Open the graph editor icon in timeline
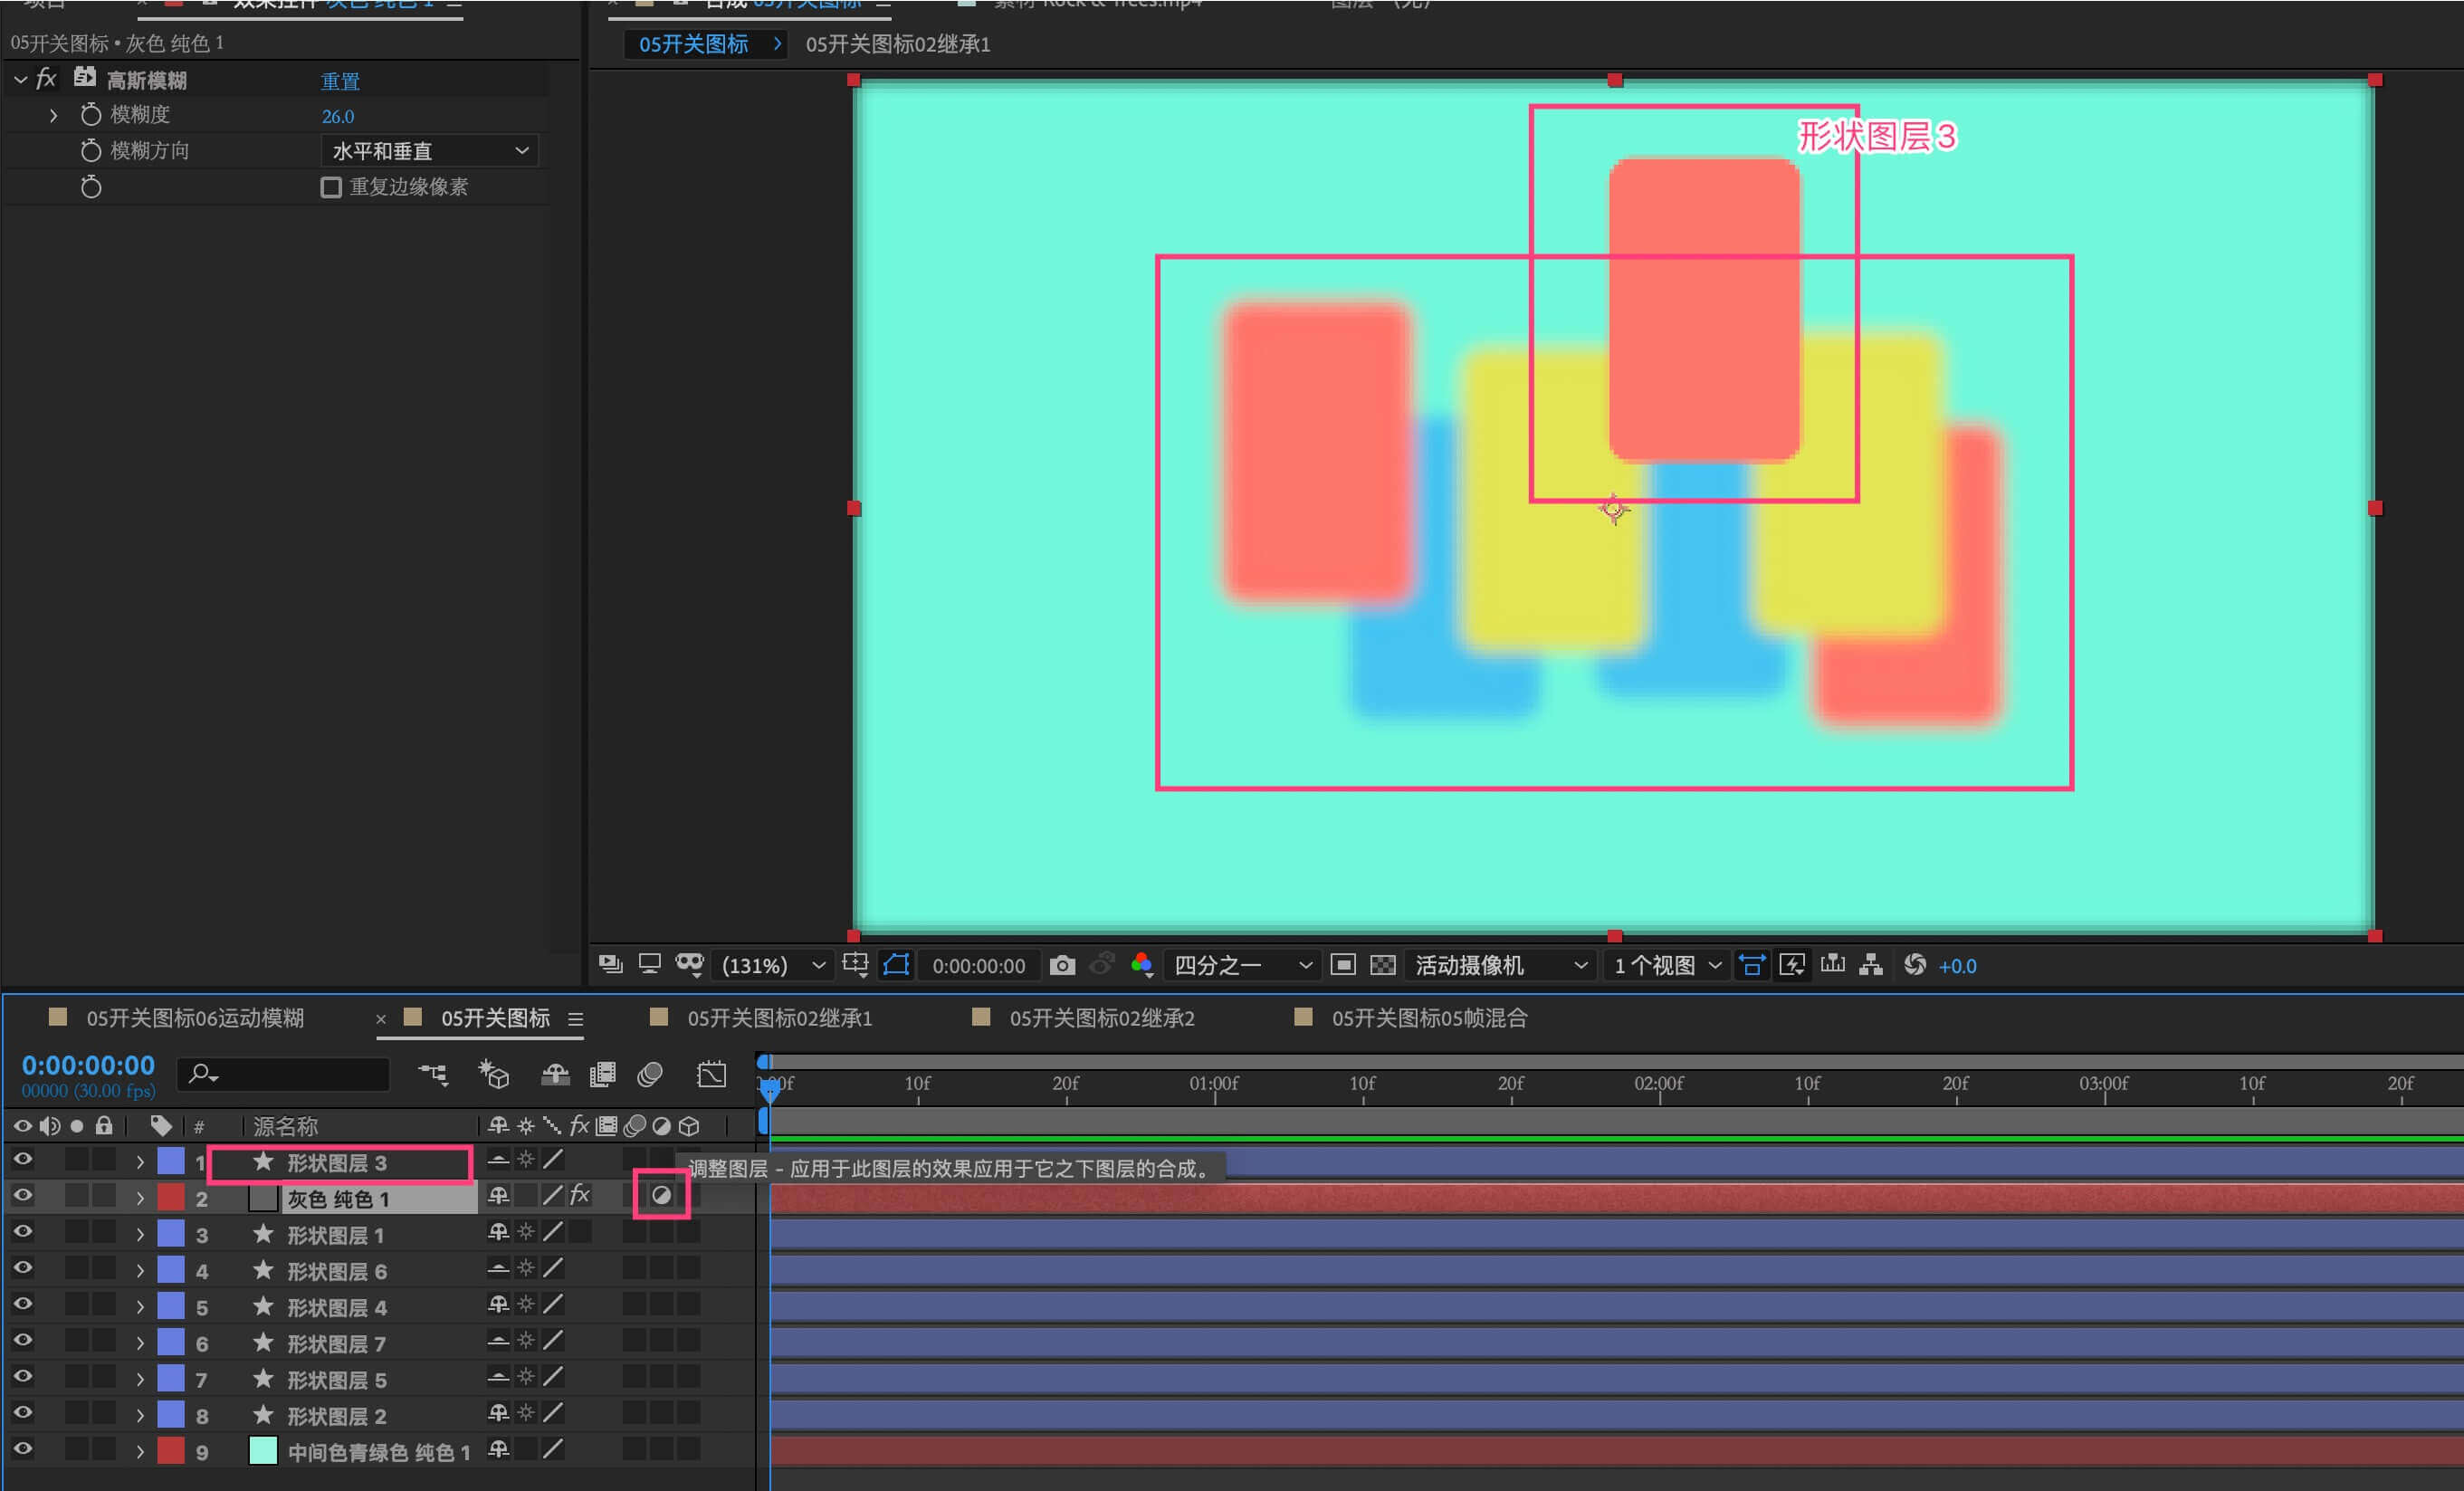Image resolution: width=2464 pixels, height=1491 pixels. coord(711,1075)
